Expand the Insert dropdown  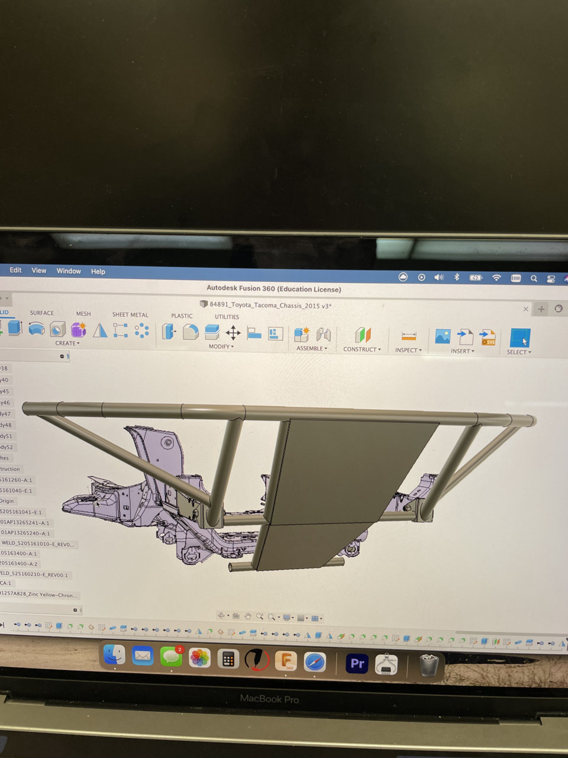[463, 351]
